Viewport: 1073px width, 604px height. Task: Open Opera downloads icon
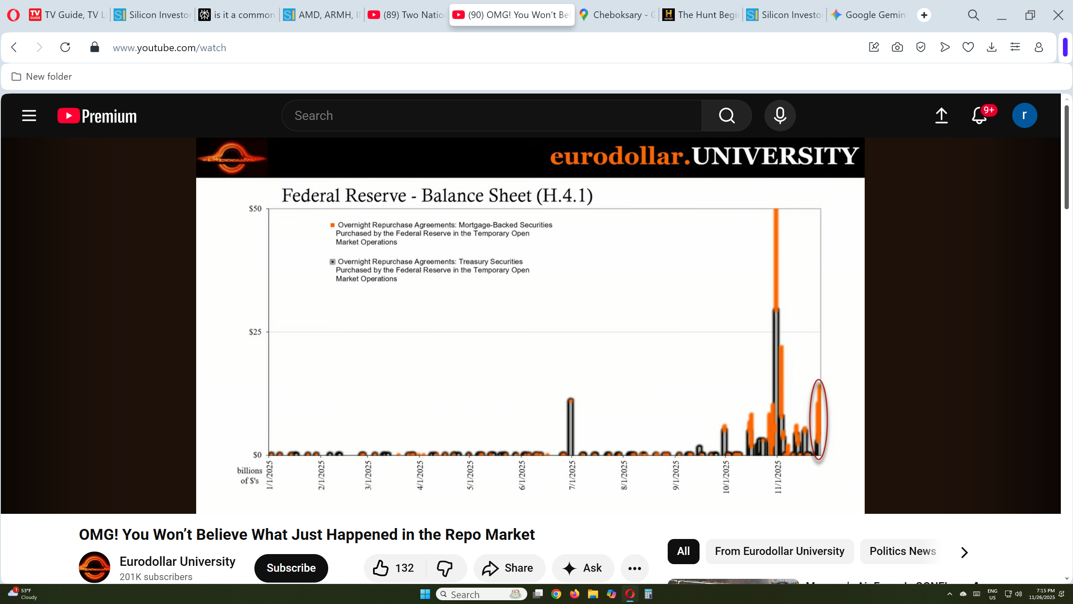pyautogui.click(x=991, y=47)
